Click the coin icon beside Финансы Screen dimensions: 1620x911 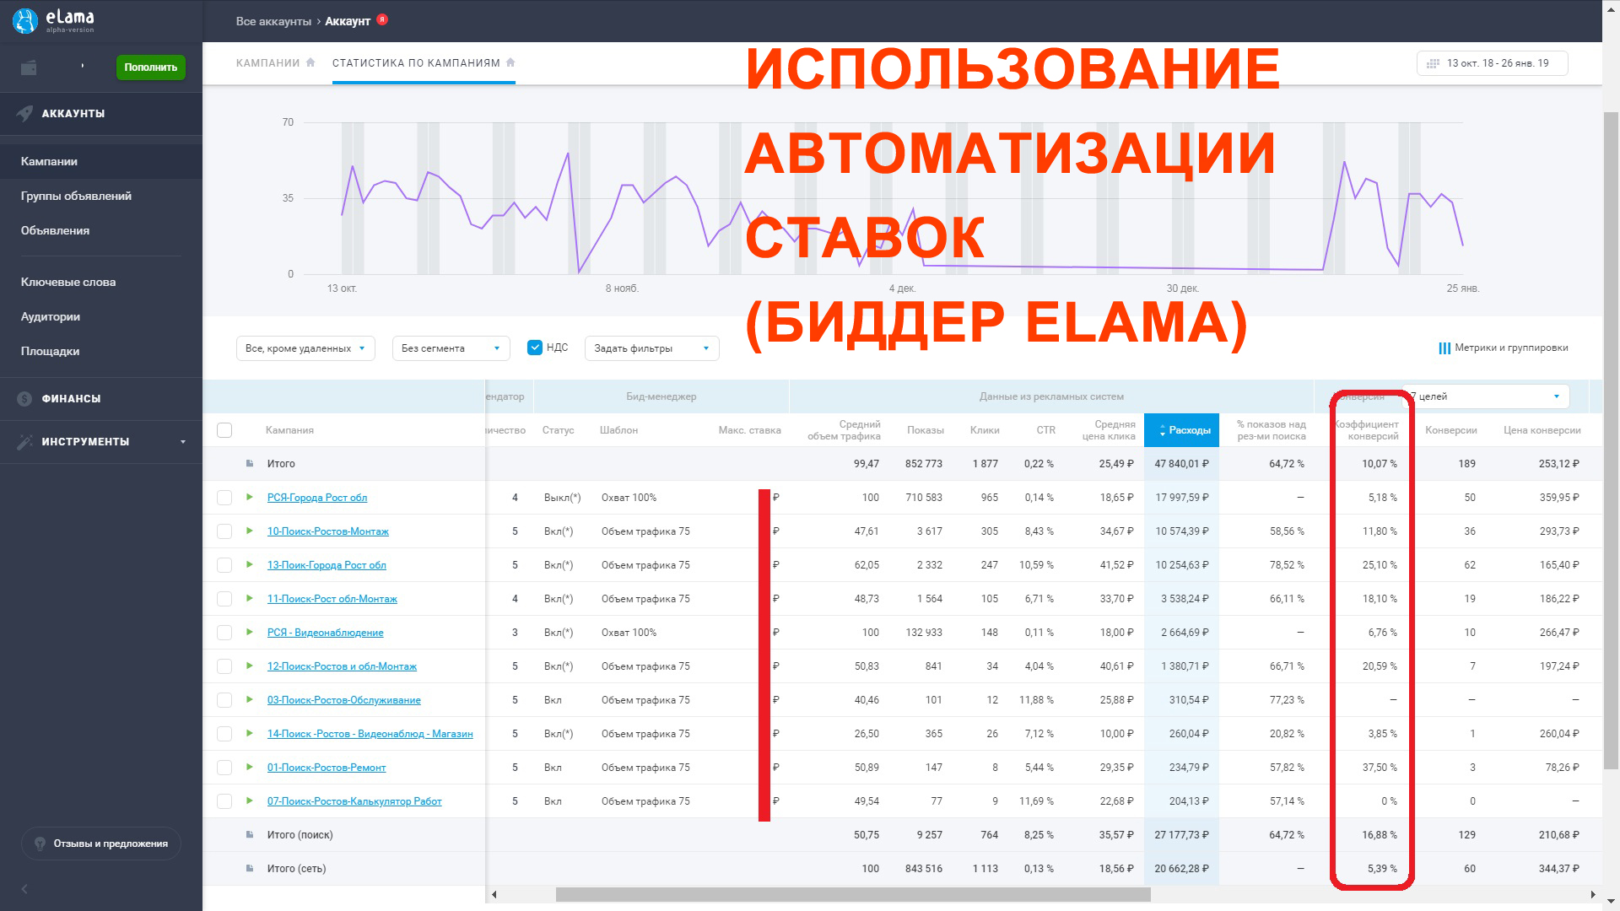[x=24, y=398]
